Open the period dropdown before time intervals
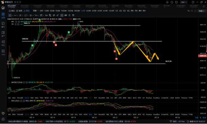The width and height of the screenshot is (207, 124). tap(36, 11)
